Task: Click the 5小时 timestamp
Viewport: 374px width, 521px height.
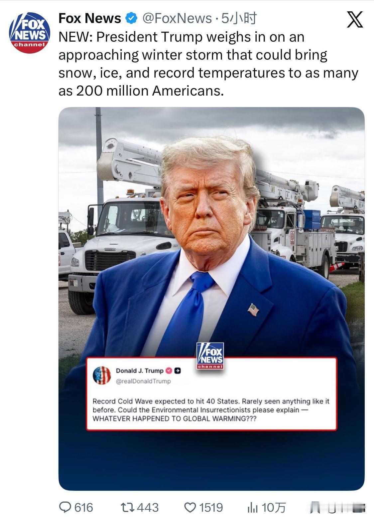Action: pyautogui.click(x=239, y=18)
